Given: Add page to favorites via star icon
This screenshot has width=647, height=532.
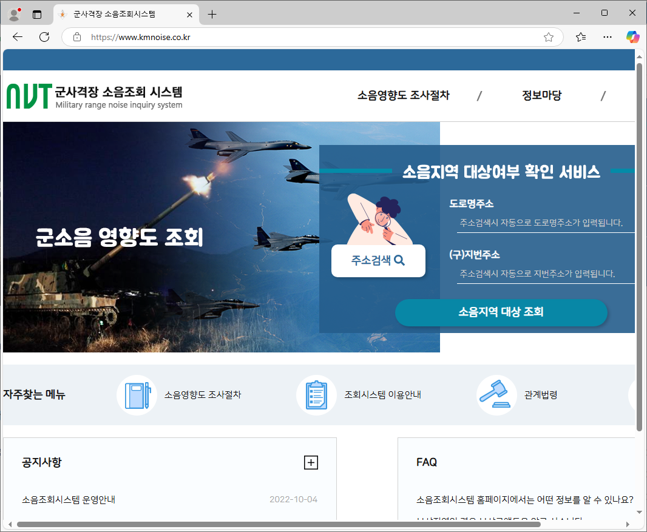Looking at the screenshot, I should [x=549, y=37].
